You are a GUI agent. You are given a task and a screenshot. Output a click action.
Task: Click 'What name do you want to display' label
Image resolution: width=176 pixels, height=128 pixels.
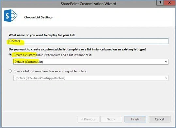click(42, 35)
